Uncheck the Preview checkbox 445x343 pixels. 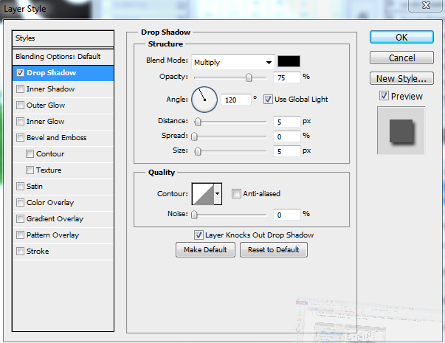384,96
